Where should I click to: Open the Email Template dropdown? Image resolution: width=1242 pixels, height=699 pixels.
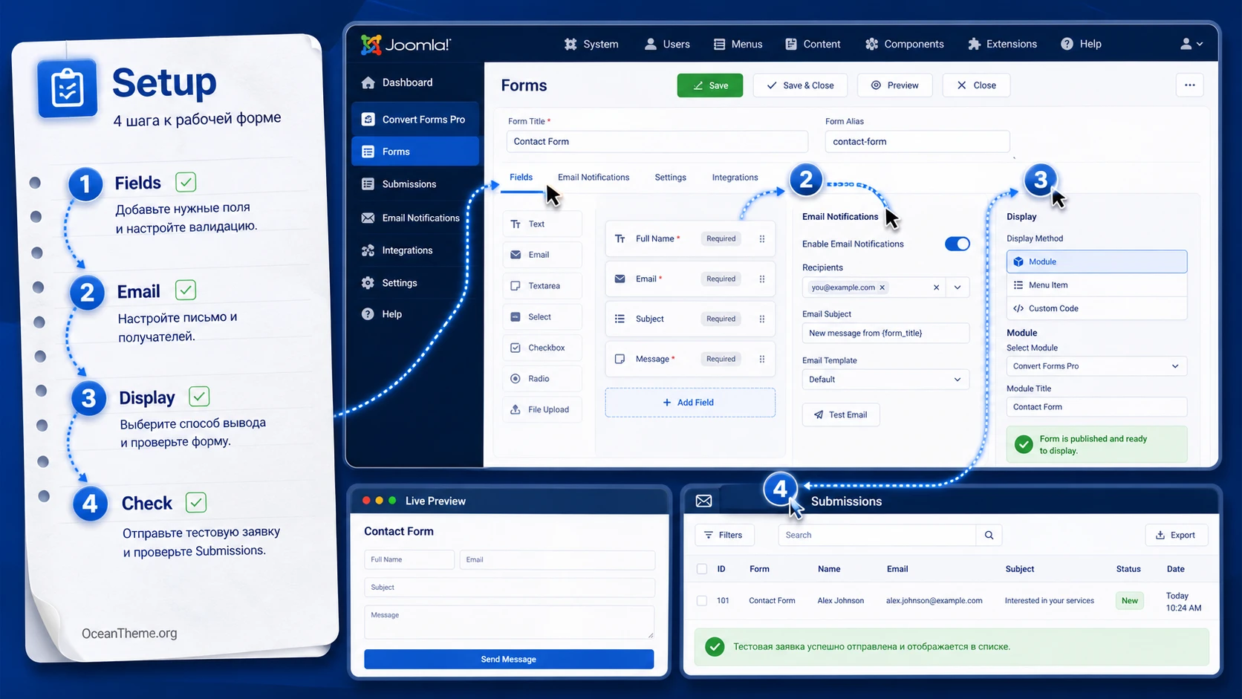[885, 380]
